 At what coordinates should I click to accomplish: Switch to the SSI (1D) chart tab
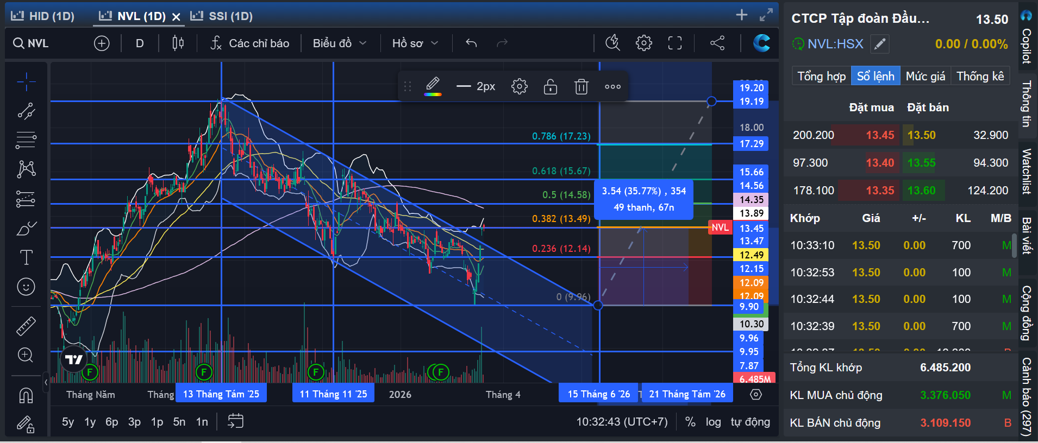(x=222, y=16)
